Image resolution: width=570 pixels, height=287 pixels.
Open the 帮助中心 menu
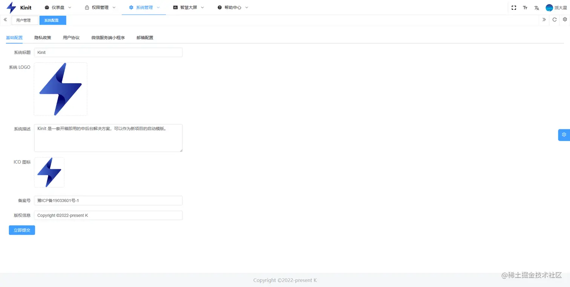pyautogui.click(x=232, y=7)
